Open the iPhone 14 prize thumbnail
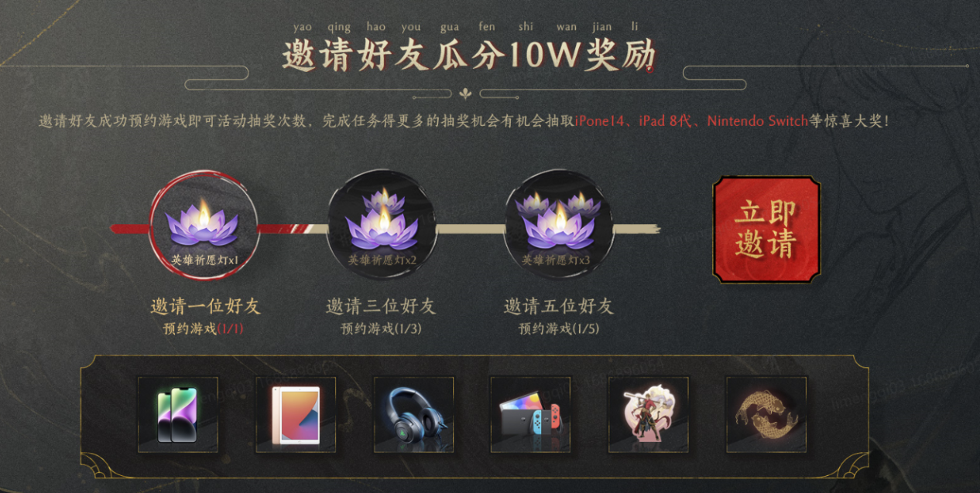The height and width of the screenshot is (493, 980). [x=178, y=415]
